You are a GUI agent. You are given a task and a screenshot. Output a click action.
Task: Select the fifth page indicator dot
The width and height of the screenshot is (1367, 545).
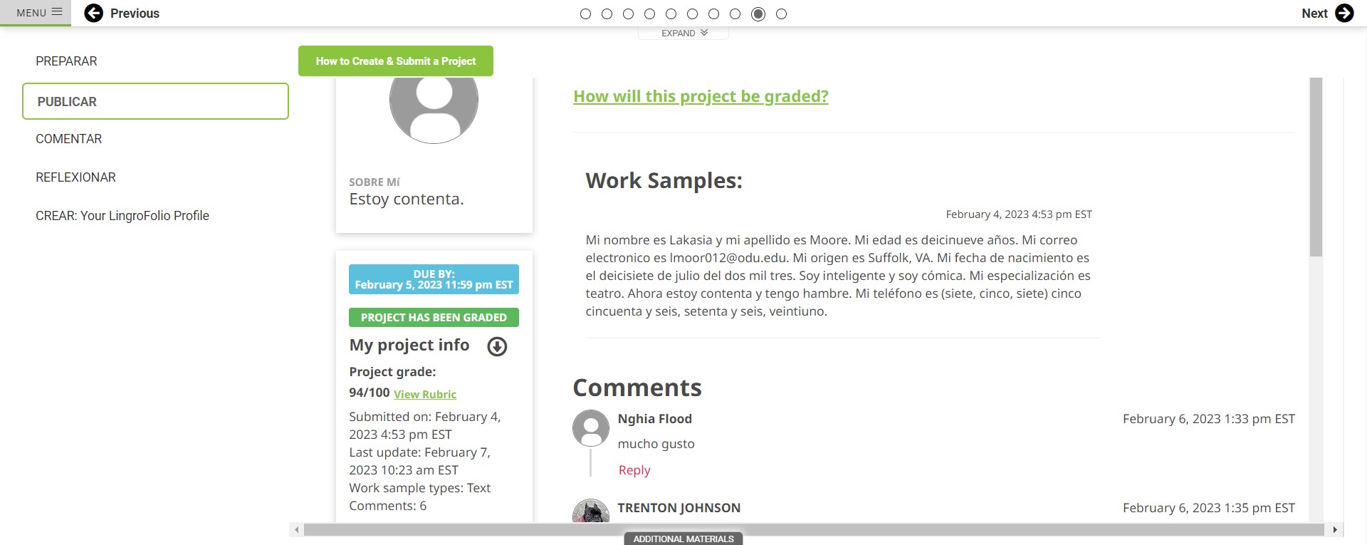coord(671,14)
